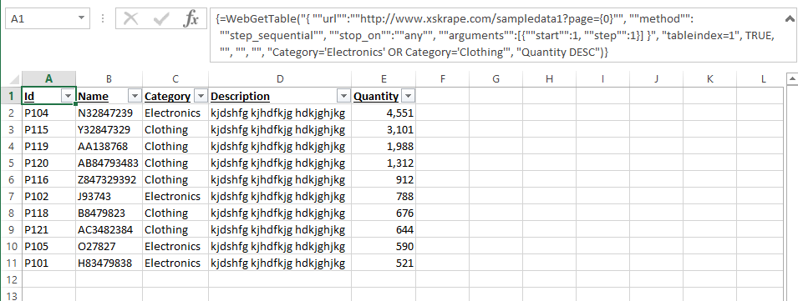Screen dimensions: 798x301
Task: Select row 7 header
Action: click(11, 197)
